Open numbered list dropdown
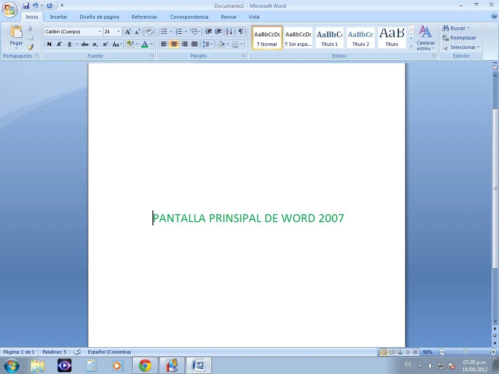Viewport: 499px width, 374px height. 186,32
